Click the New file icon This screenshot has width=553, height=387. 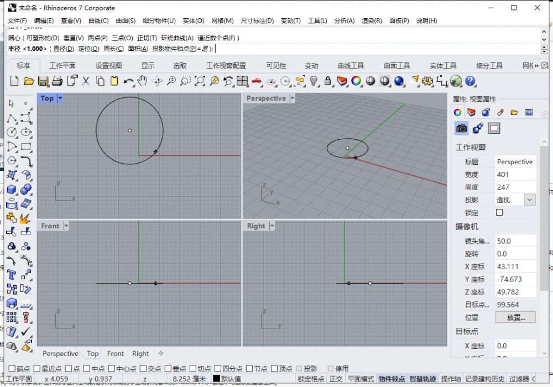click(x=14, y=81)
